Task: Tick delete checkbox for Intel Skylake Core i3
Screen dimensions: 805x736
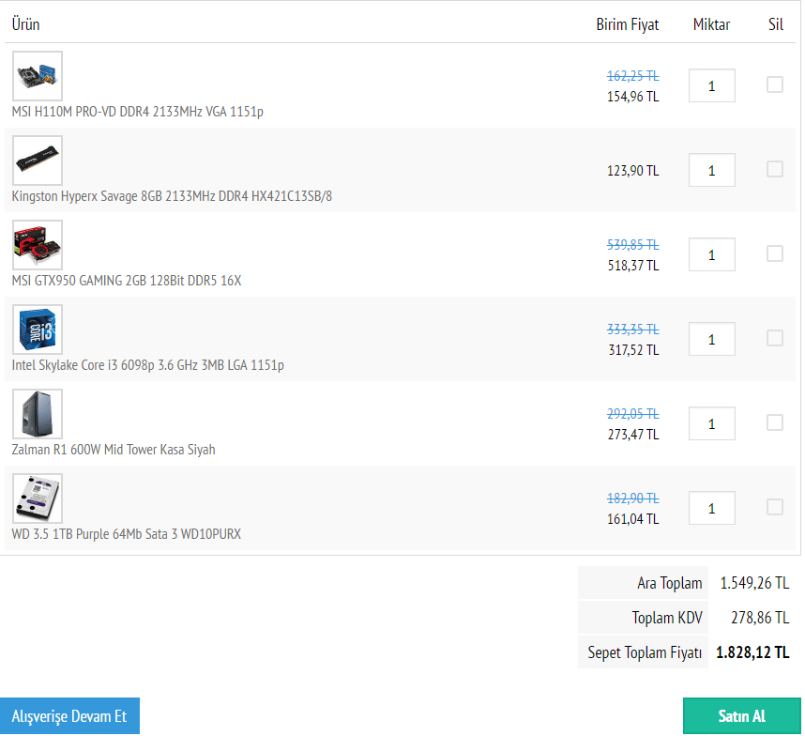Action: tap(774, 338)
